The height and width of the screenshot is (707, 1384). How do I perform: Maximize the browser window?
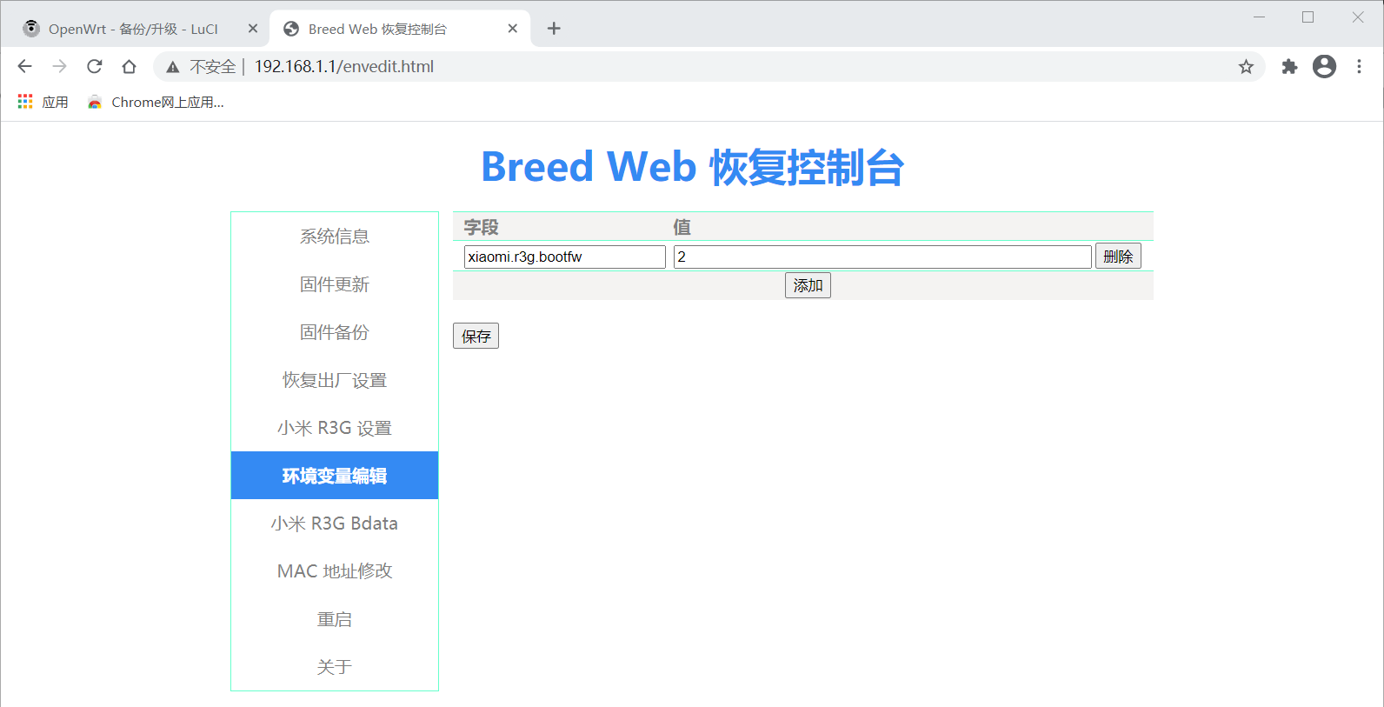(1307, 17)
